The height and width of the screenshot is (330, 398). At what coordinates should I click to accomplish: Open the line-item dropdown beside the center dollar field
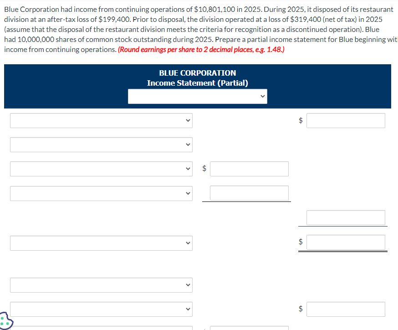pos(101,169)
